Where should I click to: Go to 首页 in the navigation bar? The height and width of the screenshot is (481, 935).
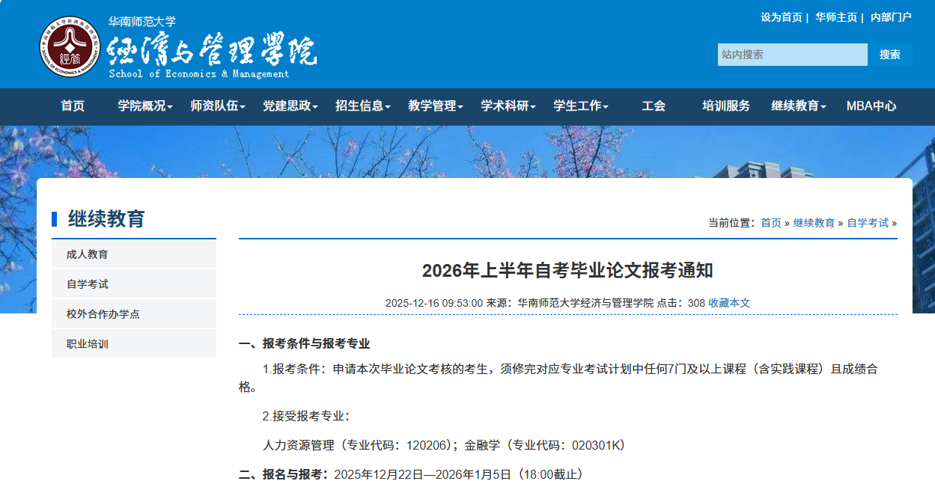(73, 106)
